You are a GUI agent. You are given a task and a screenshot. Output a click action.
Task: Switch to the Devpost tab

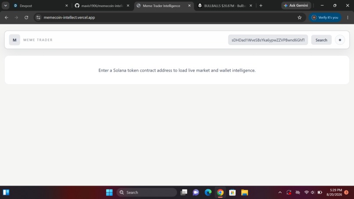pyautogui.click(x=41, y=6)
